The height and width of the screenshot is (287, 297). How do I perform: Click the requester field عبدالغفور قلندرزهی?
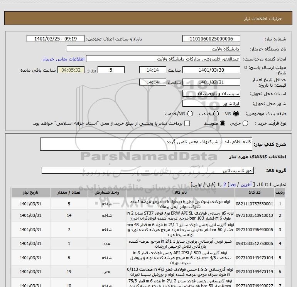pos(163,59)
